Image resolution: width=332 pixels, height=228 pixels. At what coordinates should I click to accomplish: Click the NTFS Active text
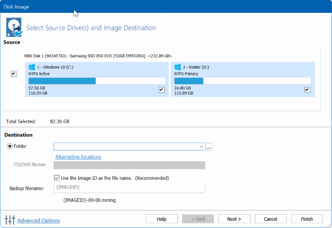pyautogui.click(x=39, y=74)
